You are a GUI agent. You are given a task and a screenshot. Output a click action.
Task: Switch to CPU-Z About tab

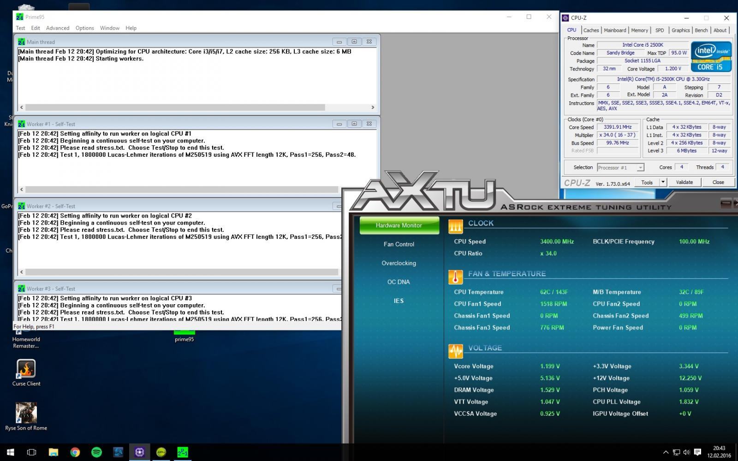click(720, 30)
